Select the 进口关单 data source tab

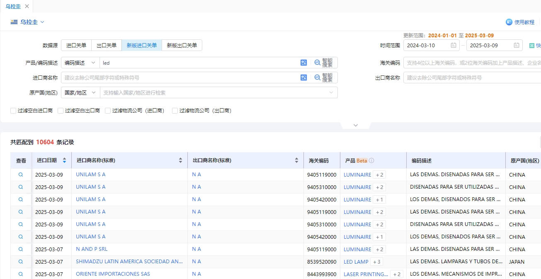(x=76, y=45)
